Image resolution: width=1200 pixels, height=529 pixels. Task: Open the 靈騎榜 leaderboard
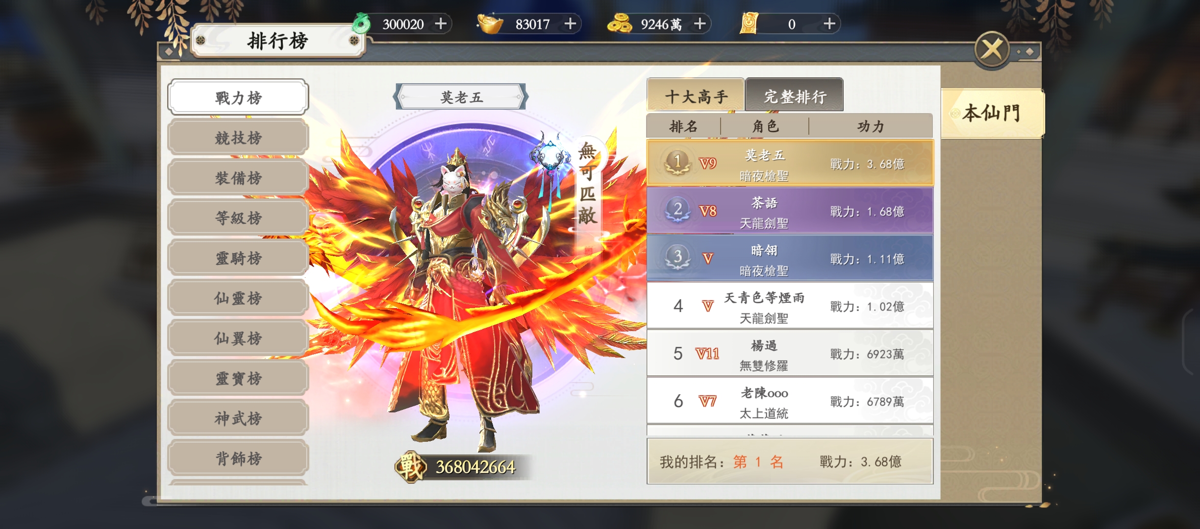tap(238, 258)
